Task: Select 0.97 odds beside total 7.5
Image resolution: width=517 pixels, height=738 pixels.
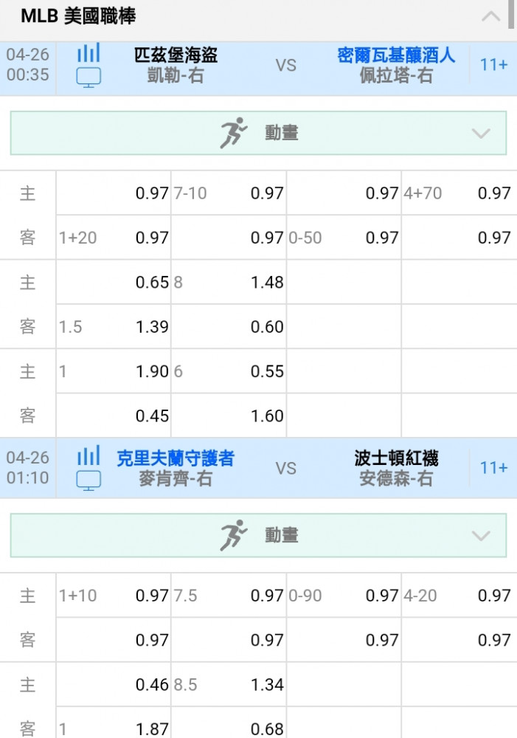Action: coord(267,596)
